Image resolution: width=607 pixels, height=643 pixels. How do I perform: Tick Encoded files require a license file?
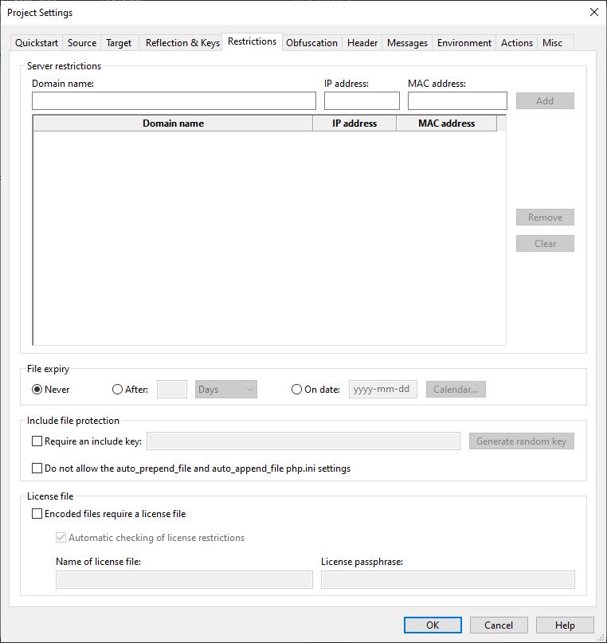point(37,514)
